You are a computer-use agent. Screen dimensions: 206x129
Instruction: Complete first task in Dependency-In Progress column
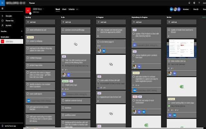tap(134, 34)
